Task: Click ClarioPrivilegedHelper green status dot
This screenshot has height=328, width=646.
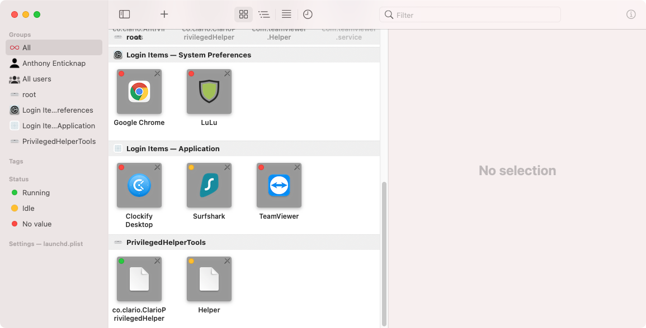Action: pyautogui.click(x=121, y=261)
